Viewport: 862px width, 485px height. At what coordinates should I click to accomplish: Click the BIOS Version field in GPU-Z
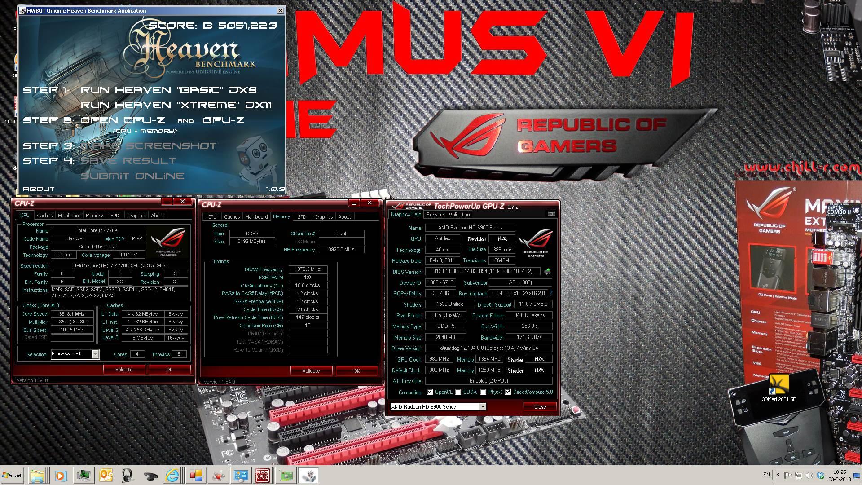click(483, 271)
